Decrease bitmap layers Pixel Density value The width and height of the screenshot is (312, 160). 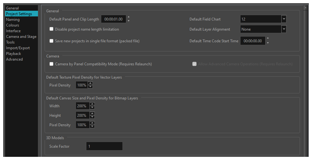[92, 127]
